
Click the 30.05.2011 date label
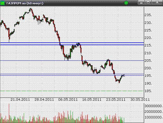140,100
